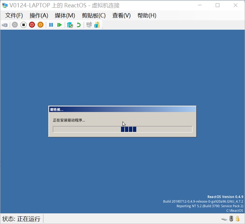Click the enhanced session toolbar icon
Viewport: 245px width, 224px height.
pyautogui.click(x=89, y=25)
